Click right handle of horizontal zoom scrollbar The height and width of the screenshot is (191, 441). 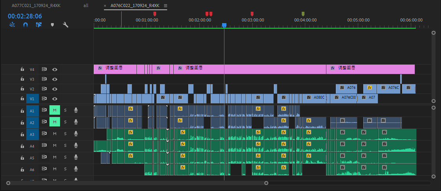(266, 183)
